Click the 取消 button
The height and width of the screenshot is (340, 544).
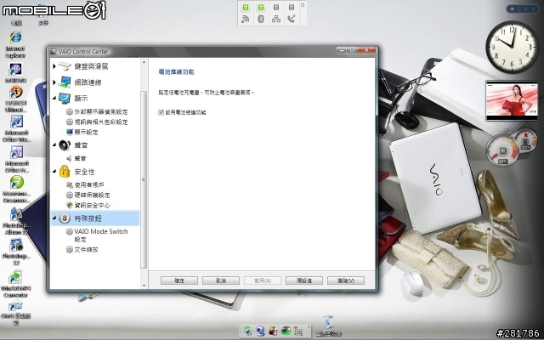(x=221, y=280)
